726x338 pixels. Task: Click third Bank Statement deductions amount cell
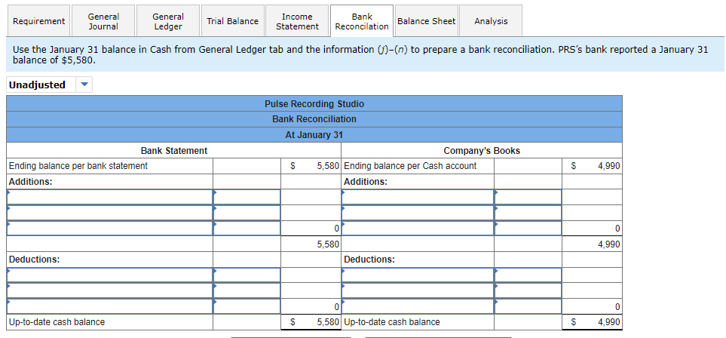pyautogui.click(x=247, y=306)
